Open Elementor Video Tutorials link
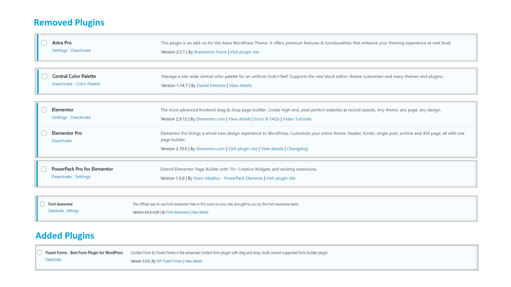Image resolution: width=511 pixels, height=287 pixels. tap(297, 119)
